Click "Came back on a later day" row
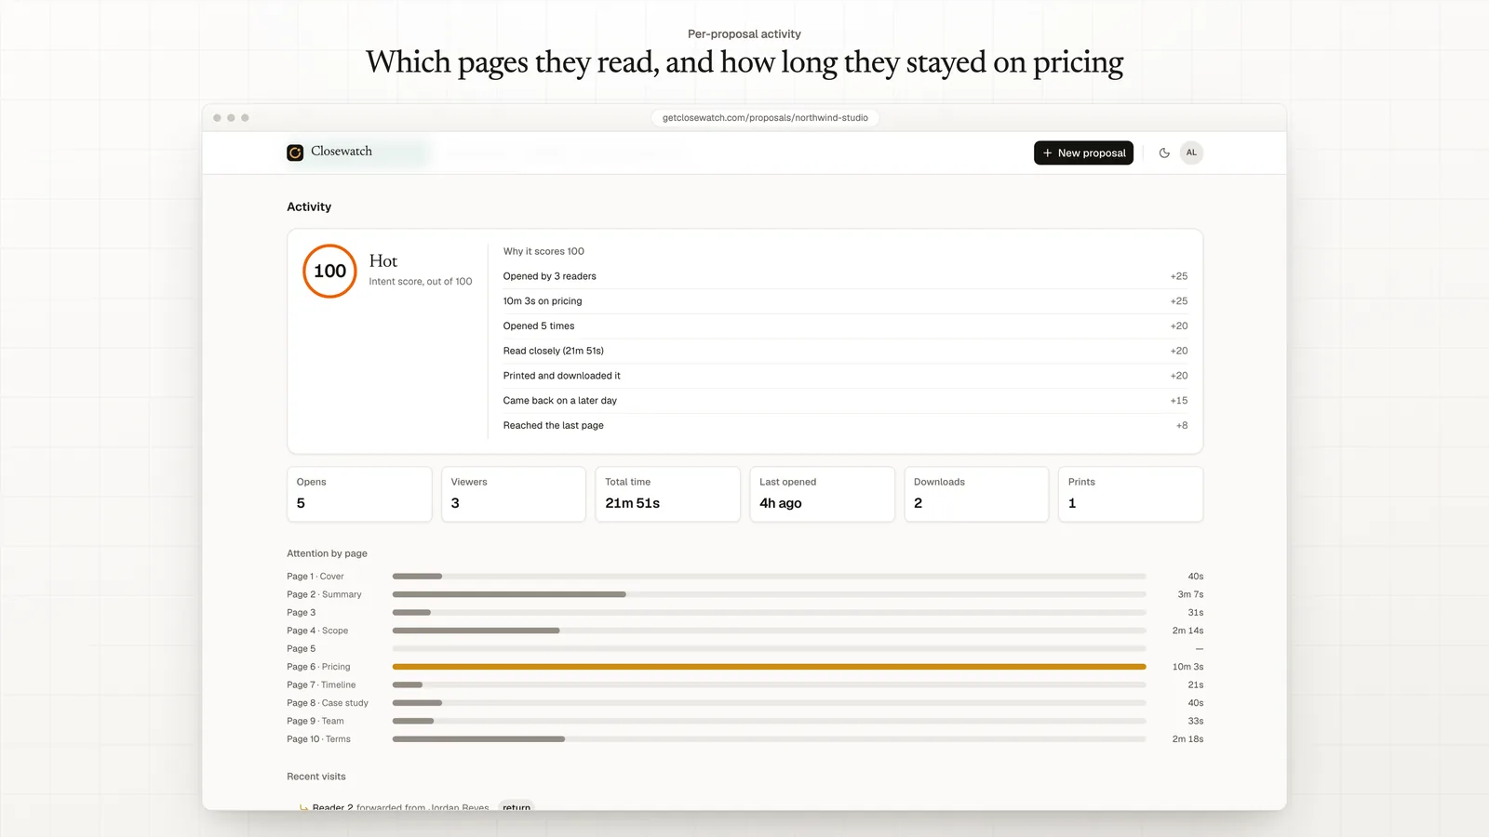 click(x=845, y=401)
